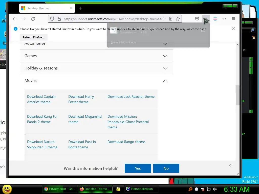Viewport: 259px width, 194px height.
Task: Open the Firefox account avatar icon
Action: pyautogui.click(x=215, y=19)
